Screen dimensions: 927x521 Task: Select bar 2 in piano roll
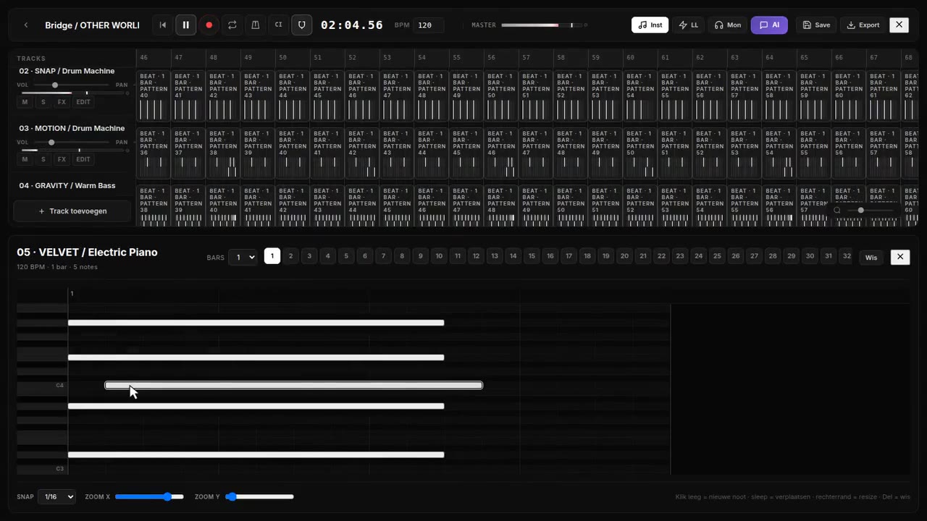click(x=290, y=256)
